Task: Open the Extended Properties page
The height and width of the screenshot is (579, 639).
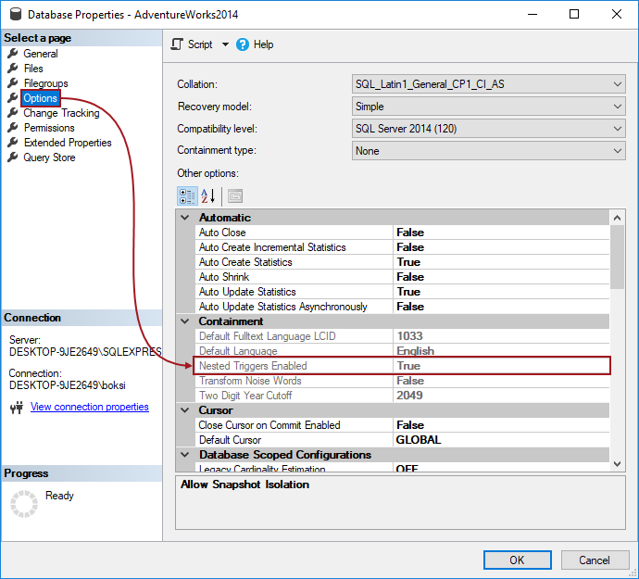Action: (x=68, y=143)
